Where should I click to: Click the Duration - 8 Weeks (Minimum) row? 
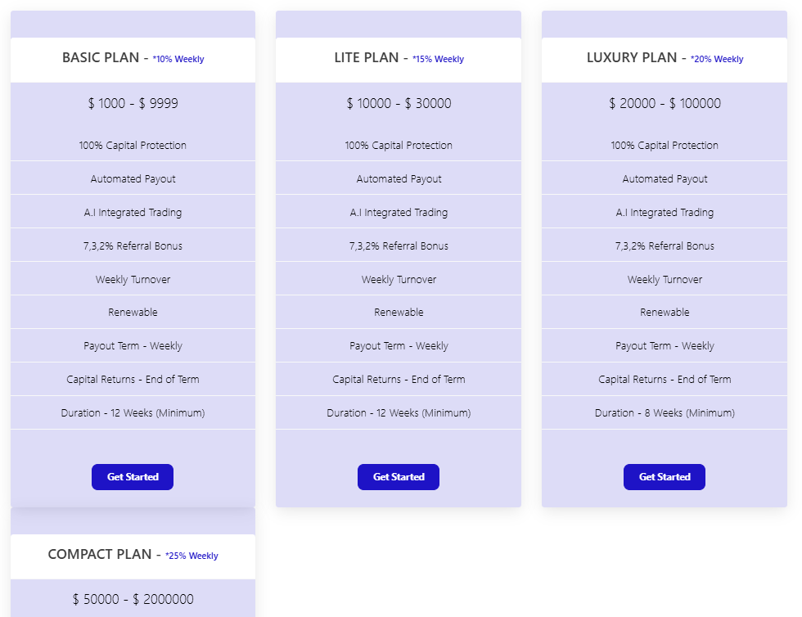pos(665,413)
